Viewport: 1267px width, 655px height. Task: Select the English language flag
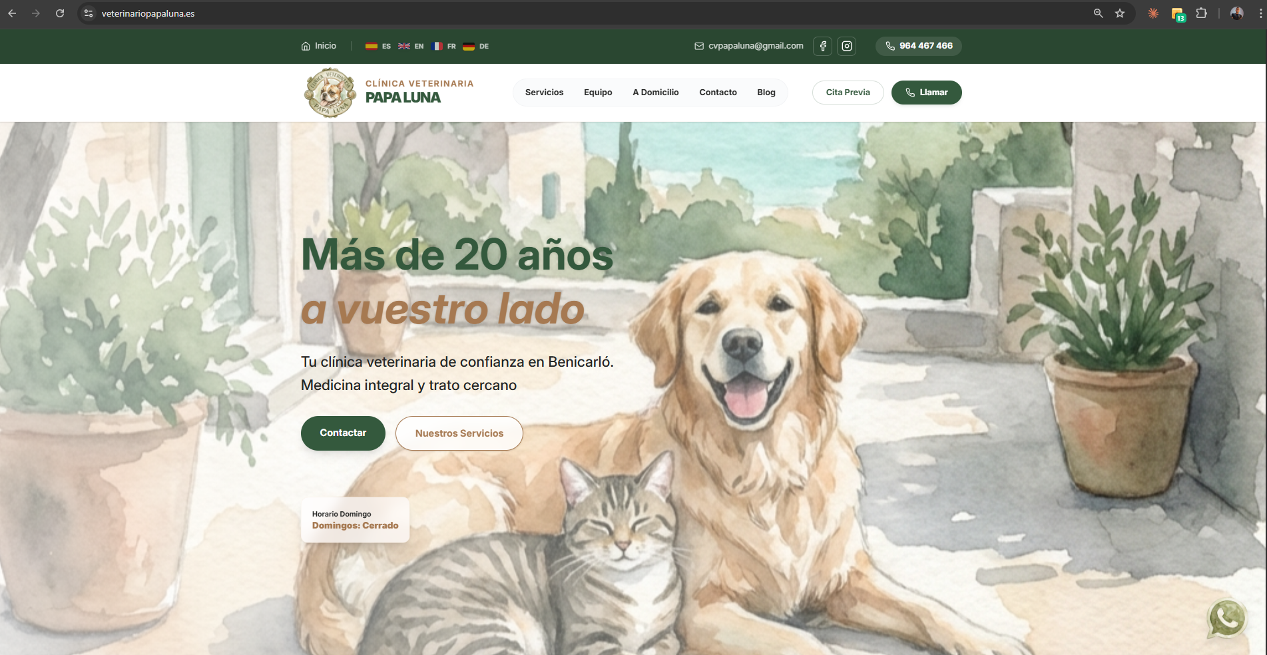point(411,46)
